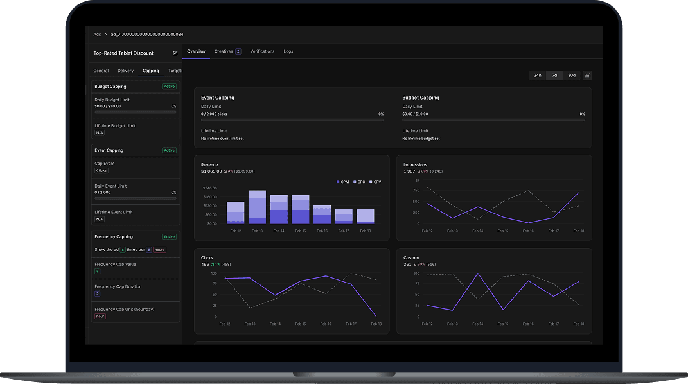Click the green upward trend arrow under Clicks

click(x=213, y=265)
